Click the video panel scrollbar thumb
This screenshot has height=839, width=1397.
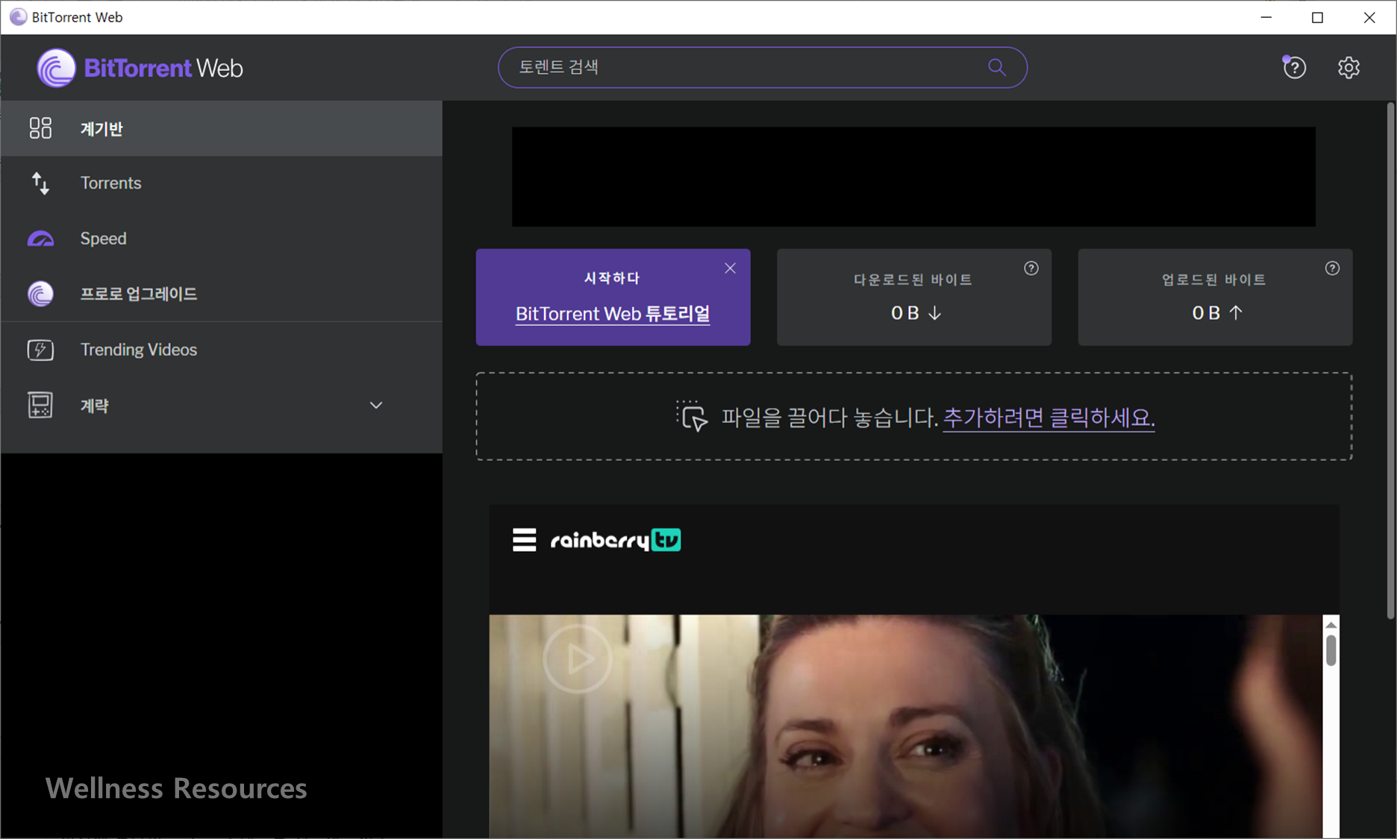tap(1331, 650)
